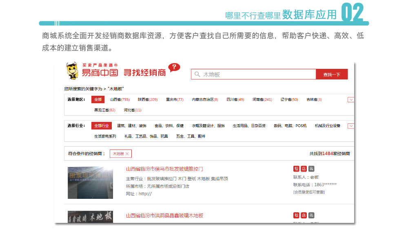Click the magnifier icon in the search box

click(197, 75)
